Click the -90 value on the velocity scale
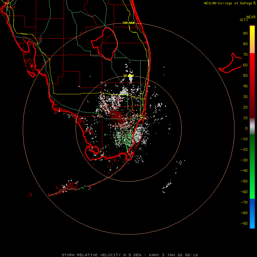The height and width of the screenshot is (257, 257). 244,223
